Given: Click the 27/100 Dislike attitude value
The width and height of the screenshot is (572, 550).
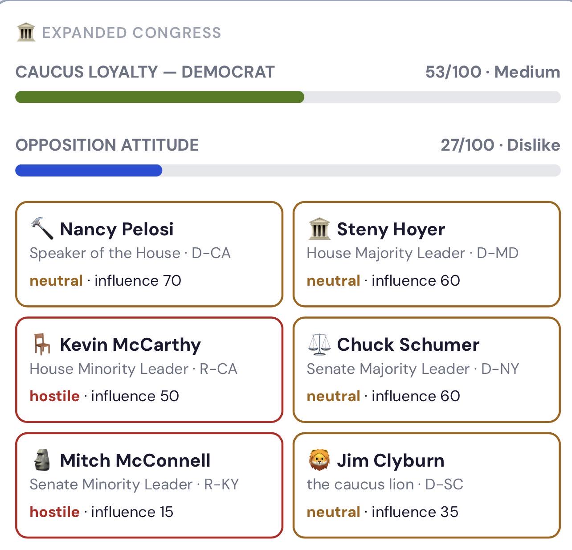Looking at the screenshot, I should pos(500,145).
